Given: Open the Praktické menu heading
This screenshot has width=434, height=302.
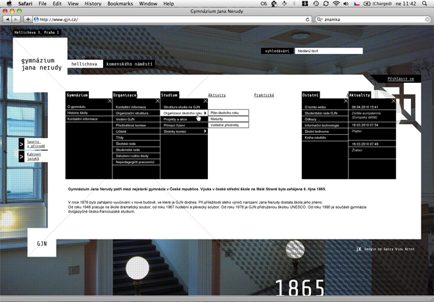Looking at the screenshot, I should pyautogui.click(x=264, y=95).
